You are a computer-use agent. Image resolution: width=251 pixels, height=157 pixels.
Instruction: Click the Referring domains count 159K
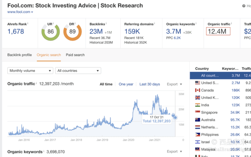132,31
